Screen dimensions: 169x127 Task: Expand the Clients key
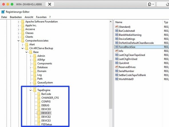tap(19, 37)
